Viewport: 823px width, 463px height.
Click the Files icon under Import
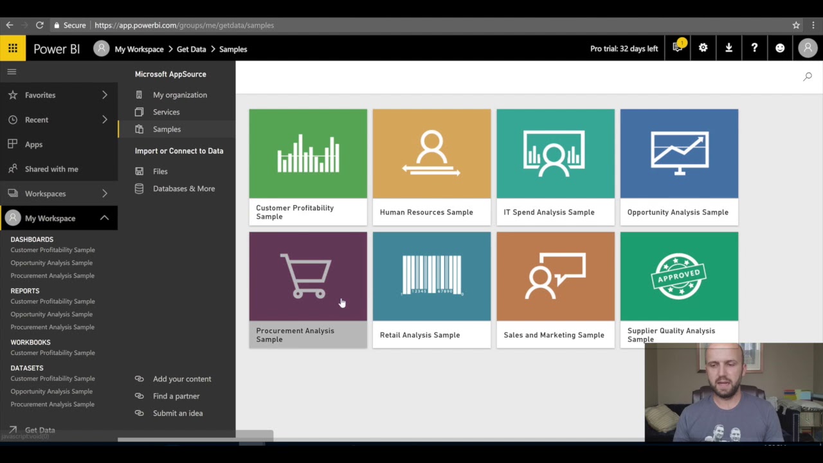pos(139,171)
